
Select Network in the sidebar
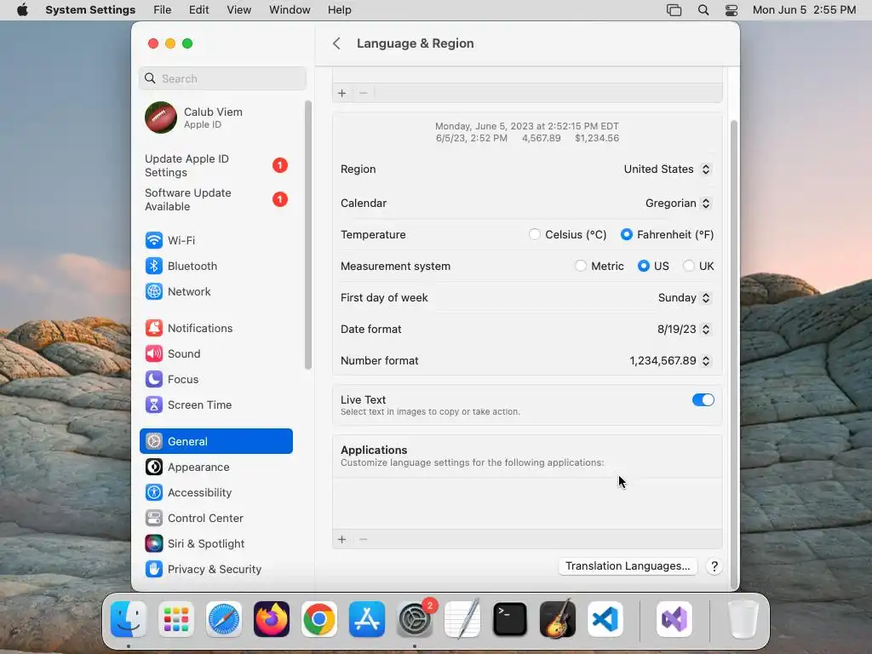point(215,291)
